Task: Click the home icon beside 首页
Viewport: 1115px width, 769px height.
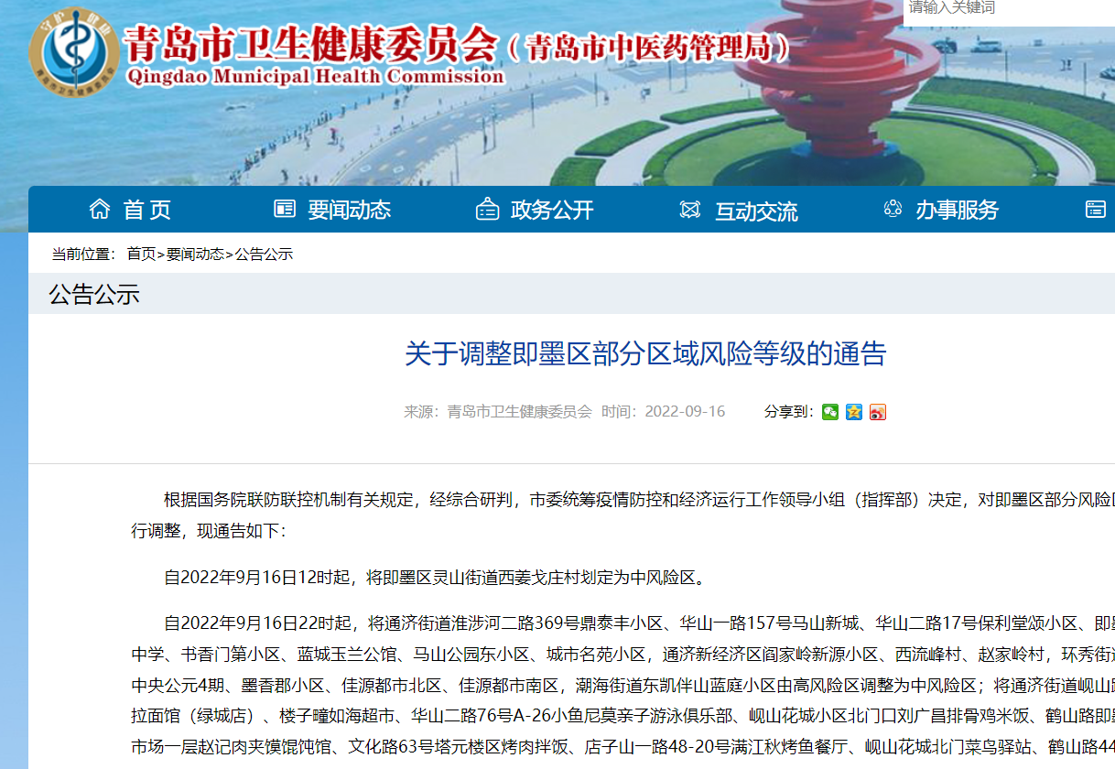Action: click(100, 210)
